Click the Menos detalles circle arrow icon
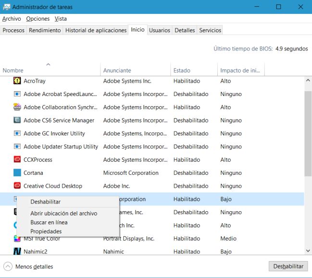This screenshot has width=312, height=278. [8, 266]
